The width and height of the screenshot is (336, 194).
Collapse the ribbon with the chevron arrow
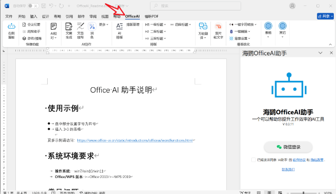click(x=330, y=44)
